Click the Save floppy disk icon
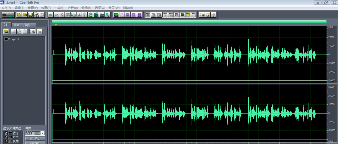 tap(30, 15)
